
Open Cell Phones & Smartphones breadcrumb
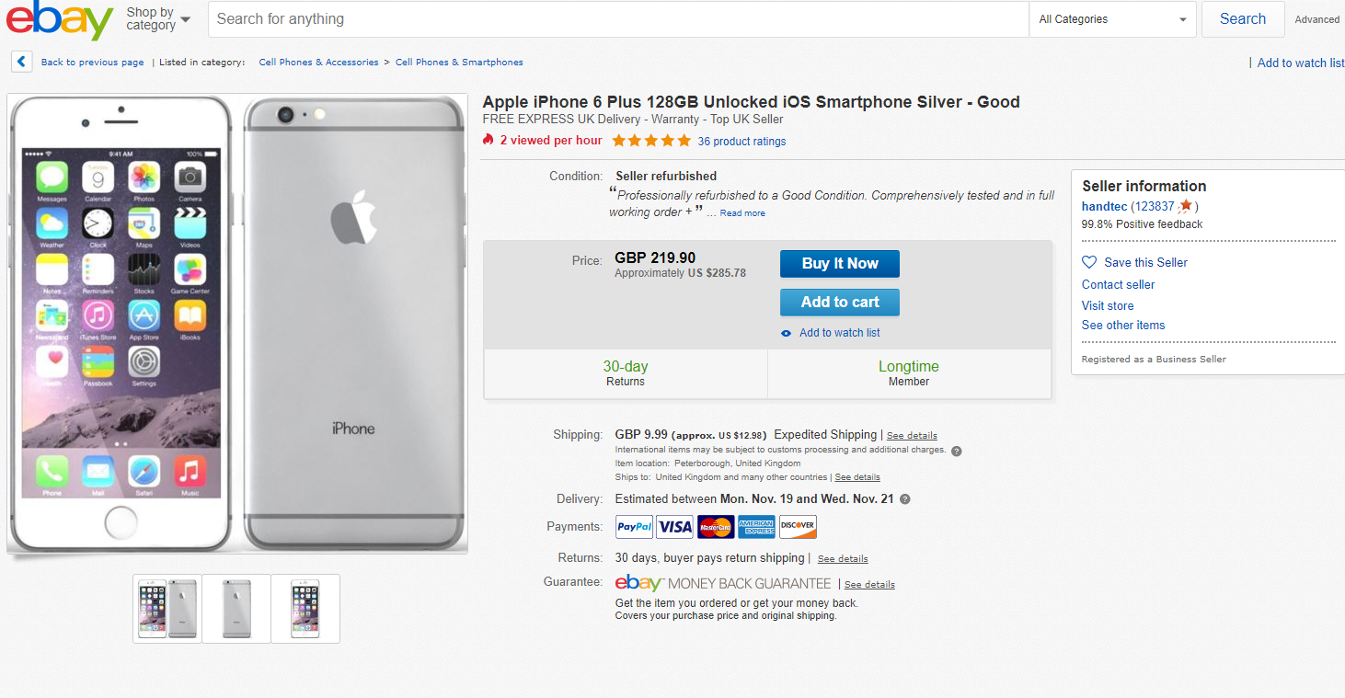click(459, 63)
